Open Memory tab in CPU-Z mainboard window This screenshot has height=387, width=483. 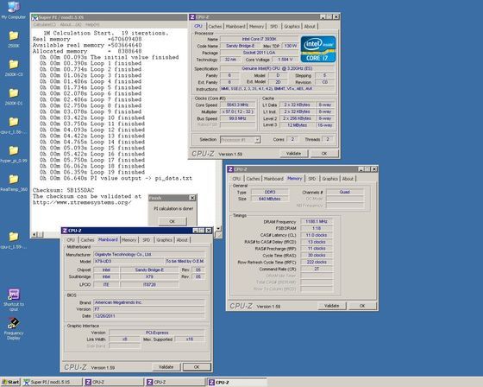129,240
